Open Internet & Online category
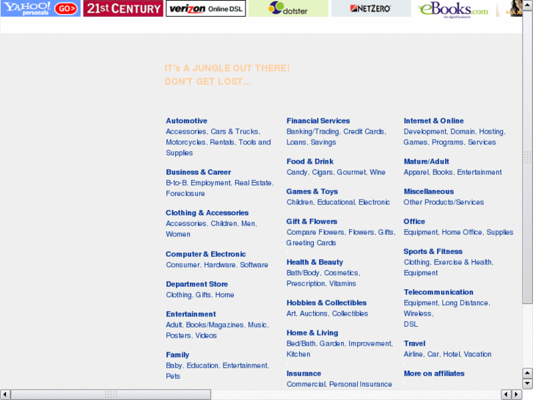The image size is (533, 400). pos(433,121)
